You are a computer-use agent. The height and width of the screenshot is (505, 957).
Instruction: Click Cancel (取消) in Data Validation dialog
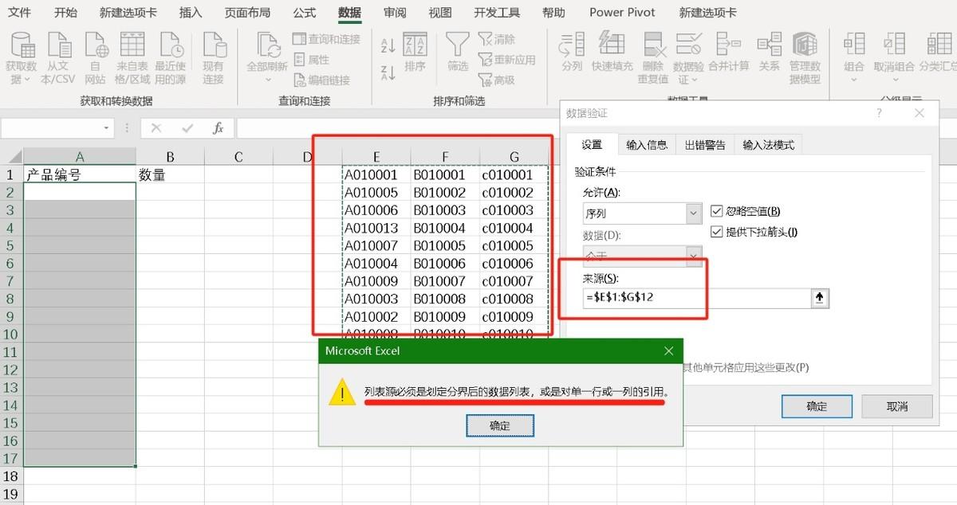click(897, 406)
